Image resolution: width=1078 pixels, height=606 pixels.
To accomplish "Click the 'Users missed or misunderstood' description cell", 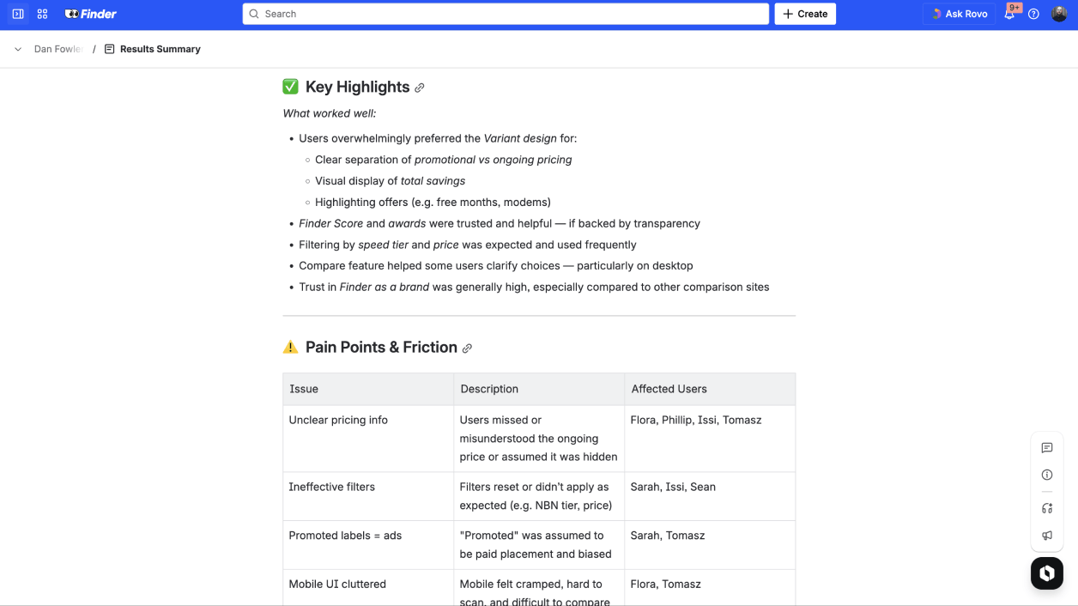I will (x=539, y=439).
